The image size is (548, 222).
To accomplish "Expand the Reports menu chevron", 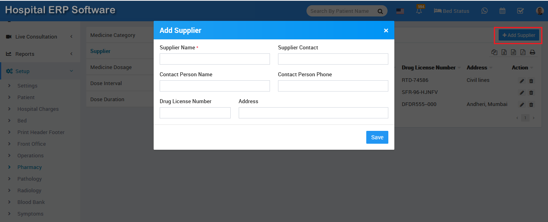I will (x=71, y=54).
